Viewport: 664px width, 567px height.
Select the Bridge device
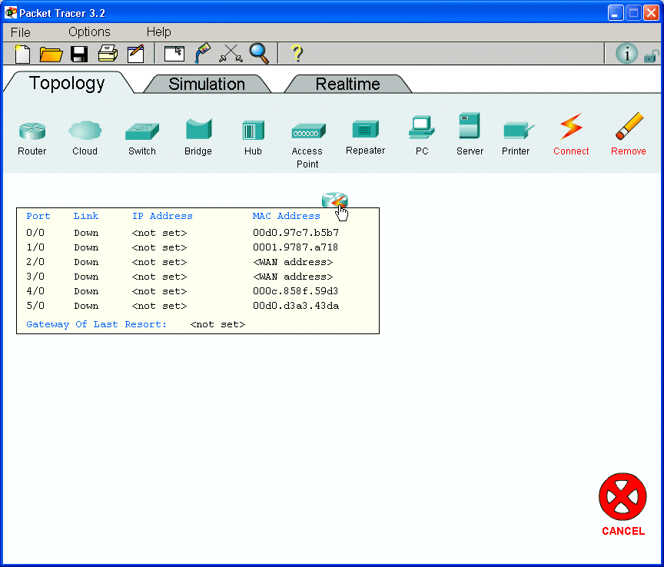click(198, 138)
